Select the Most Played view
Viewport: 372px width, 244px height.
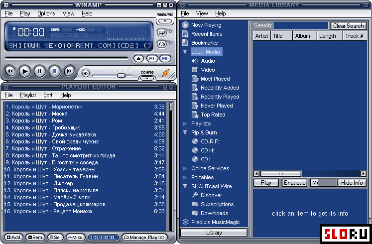coord(215,79)
